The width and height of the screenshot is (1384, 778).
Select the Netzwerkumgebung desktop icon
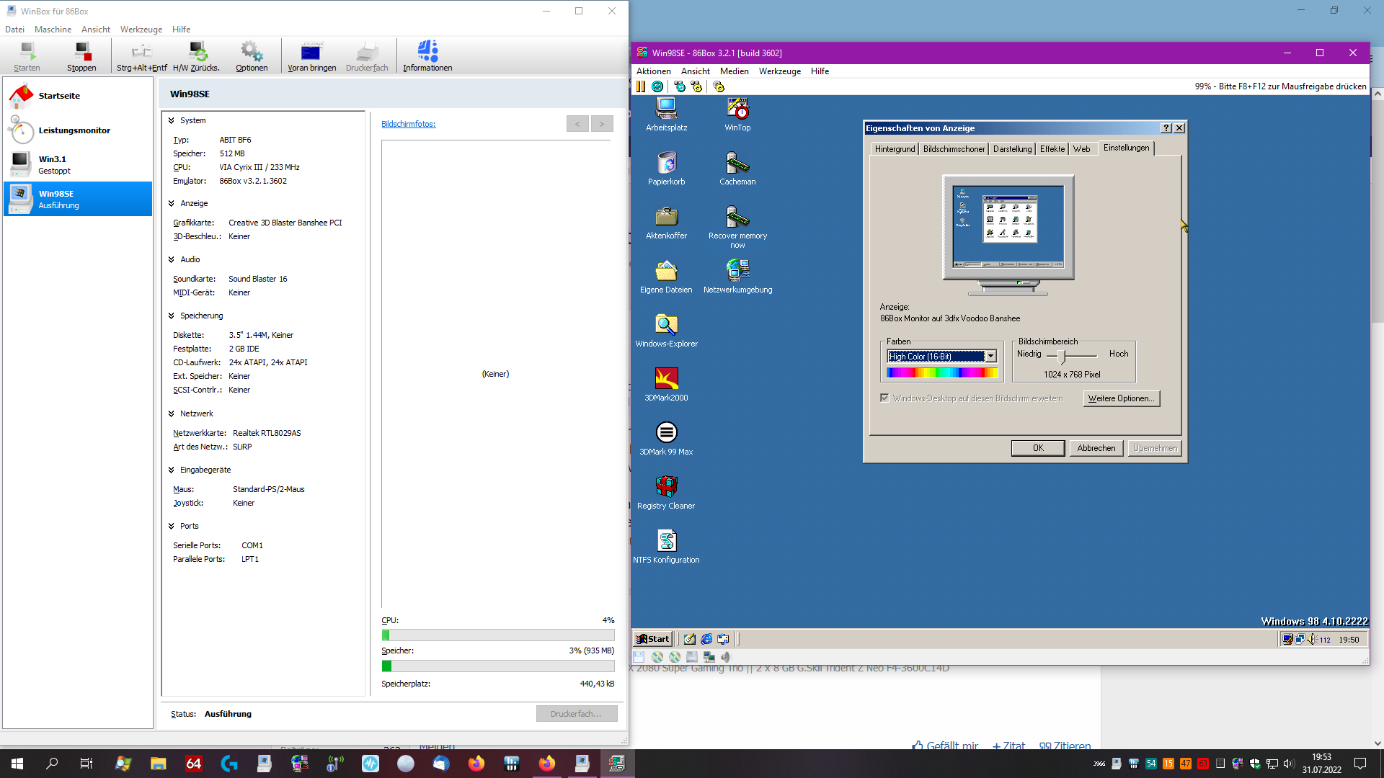(x=737, y=277)
